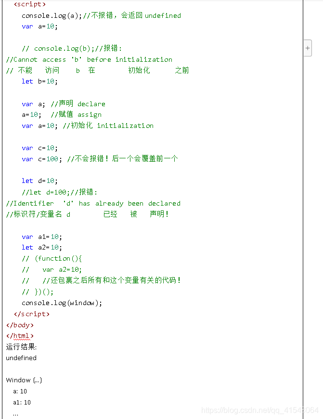Click the closing </script> tag
This screenshot has width=323, height=419.
tap(32, 314)
